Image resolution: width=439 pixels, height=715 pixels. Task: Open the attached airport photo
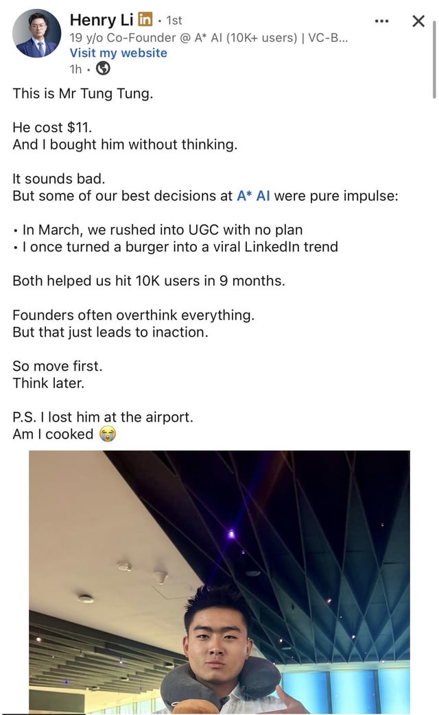[219, 582]
